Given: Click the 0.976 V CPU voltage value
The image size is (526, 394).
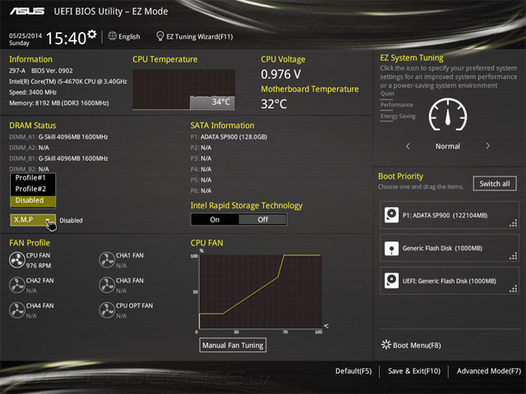Looking at the screenshot, I should pyautogui.click(x=281, y=74).
